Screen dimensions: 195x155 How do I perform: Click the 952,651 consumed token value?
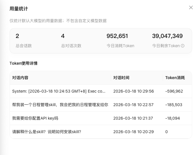[117, 36]
